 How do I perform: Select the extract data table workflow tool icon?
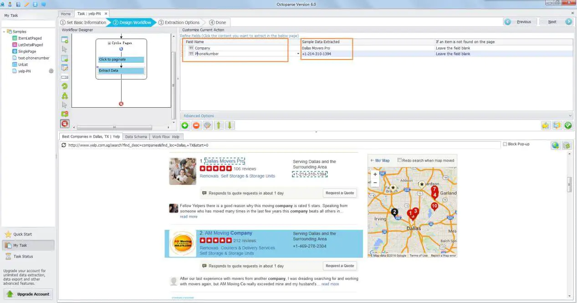[x=65, y=58]
